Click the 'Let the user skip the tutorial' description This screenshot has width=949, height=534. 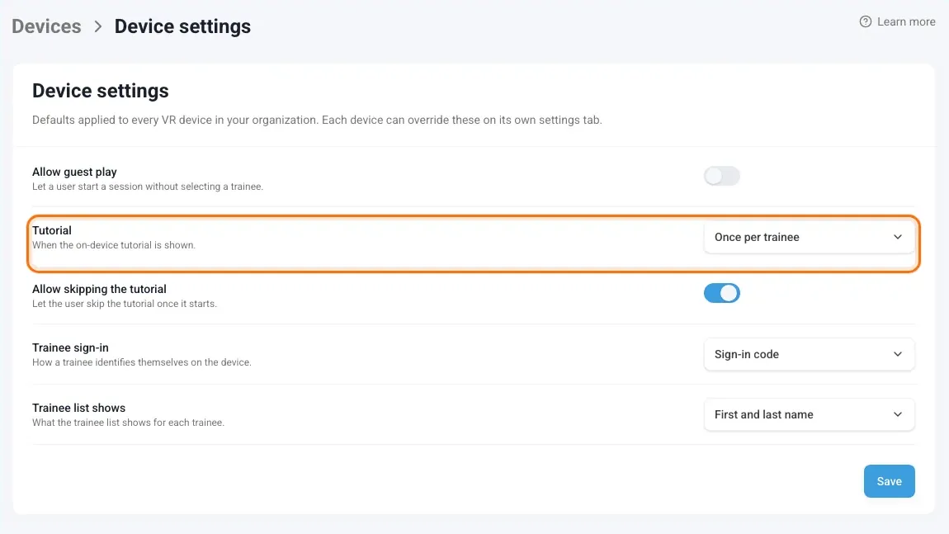point(124,304)
